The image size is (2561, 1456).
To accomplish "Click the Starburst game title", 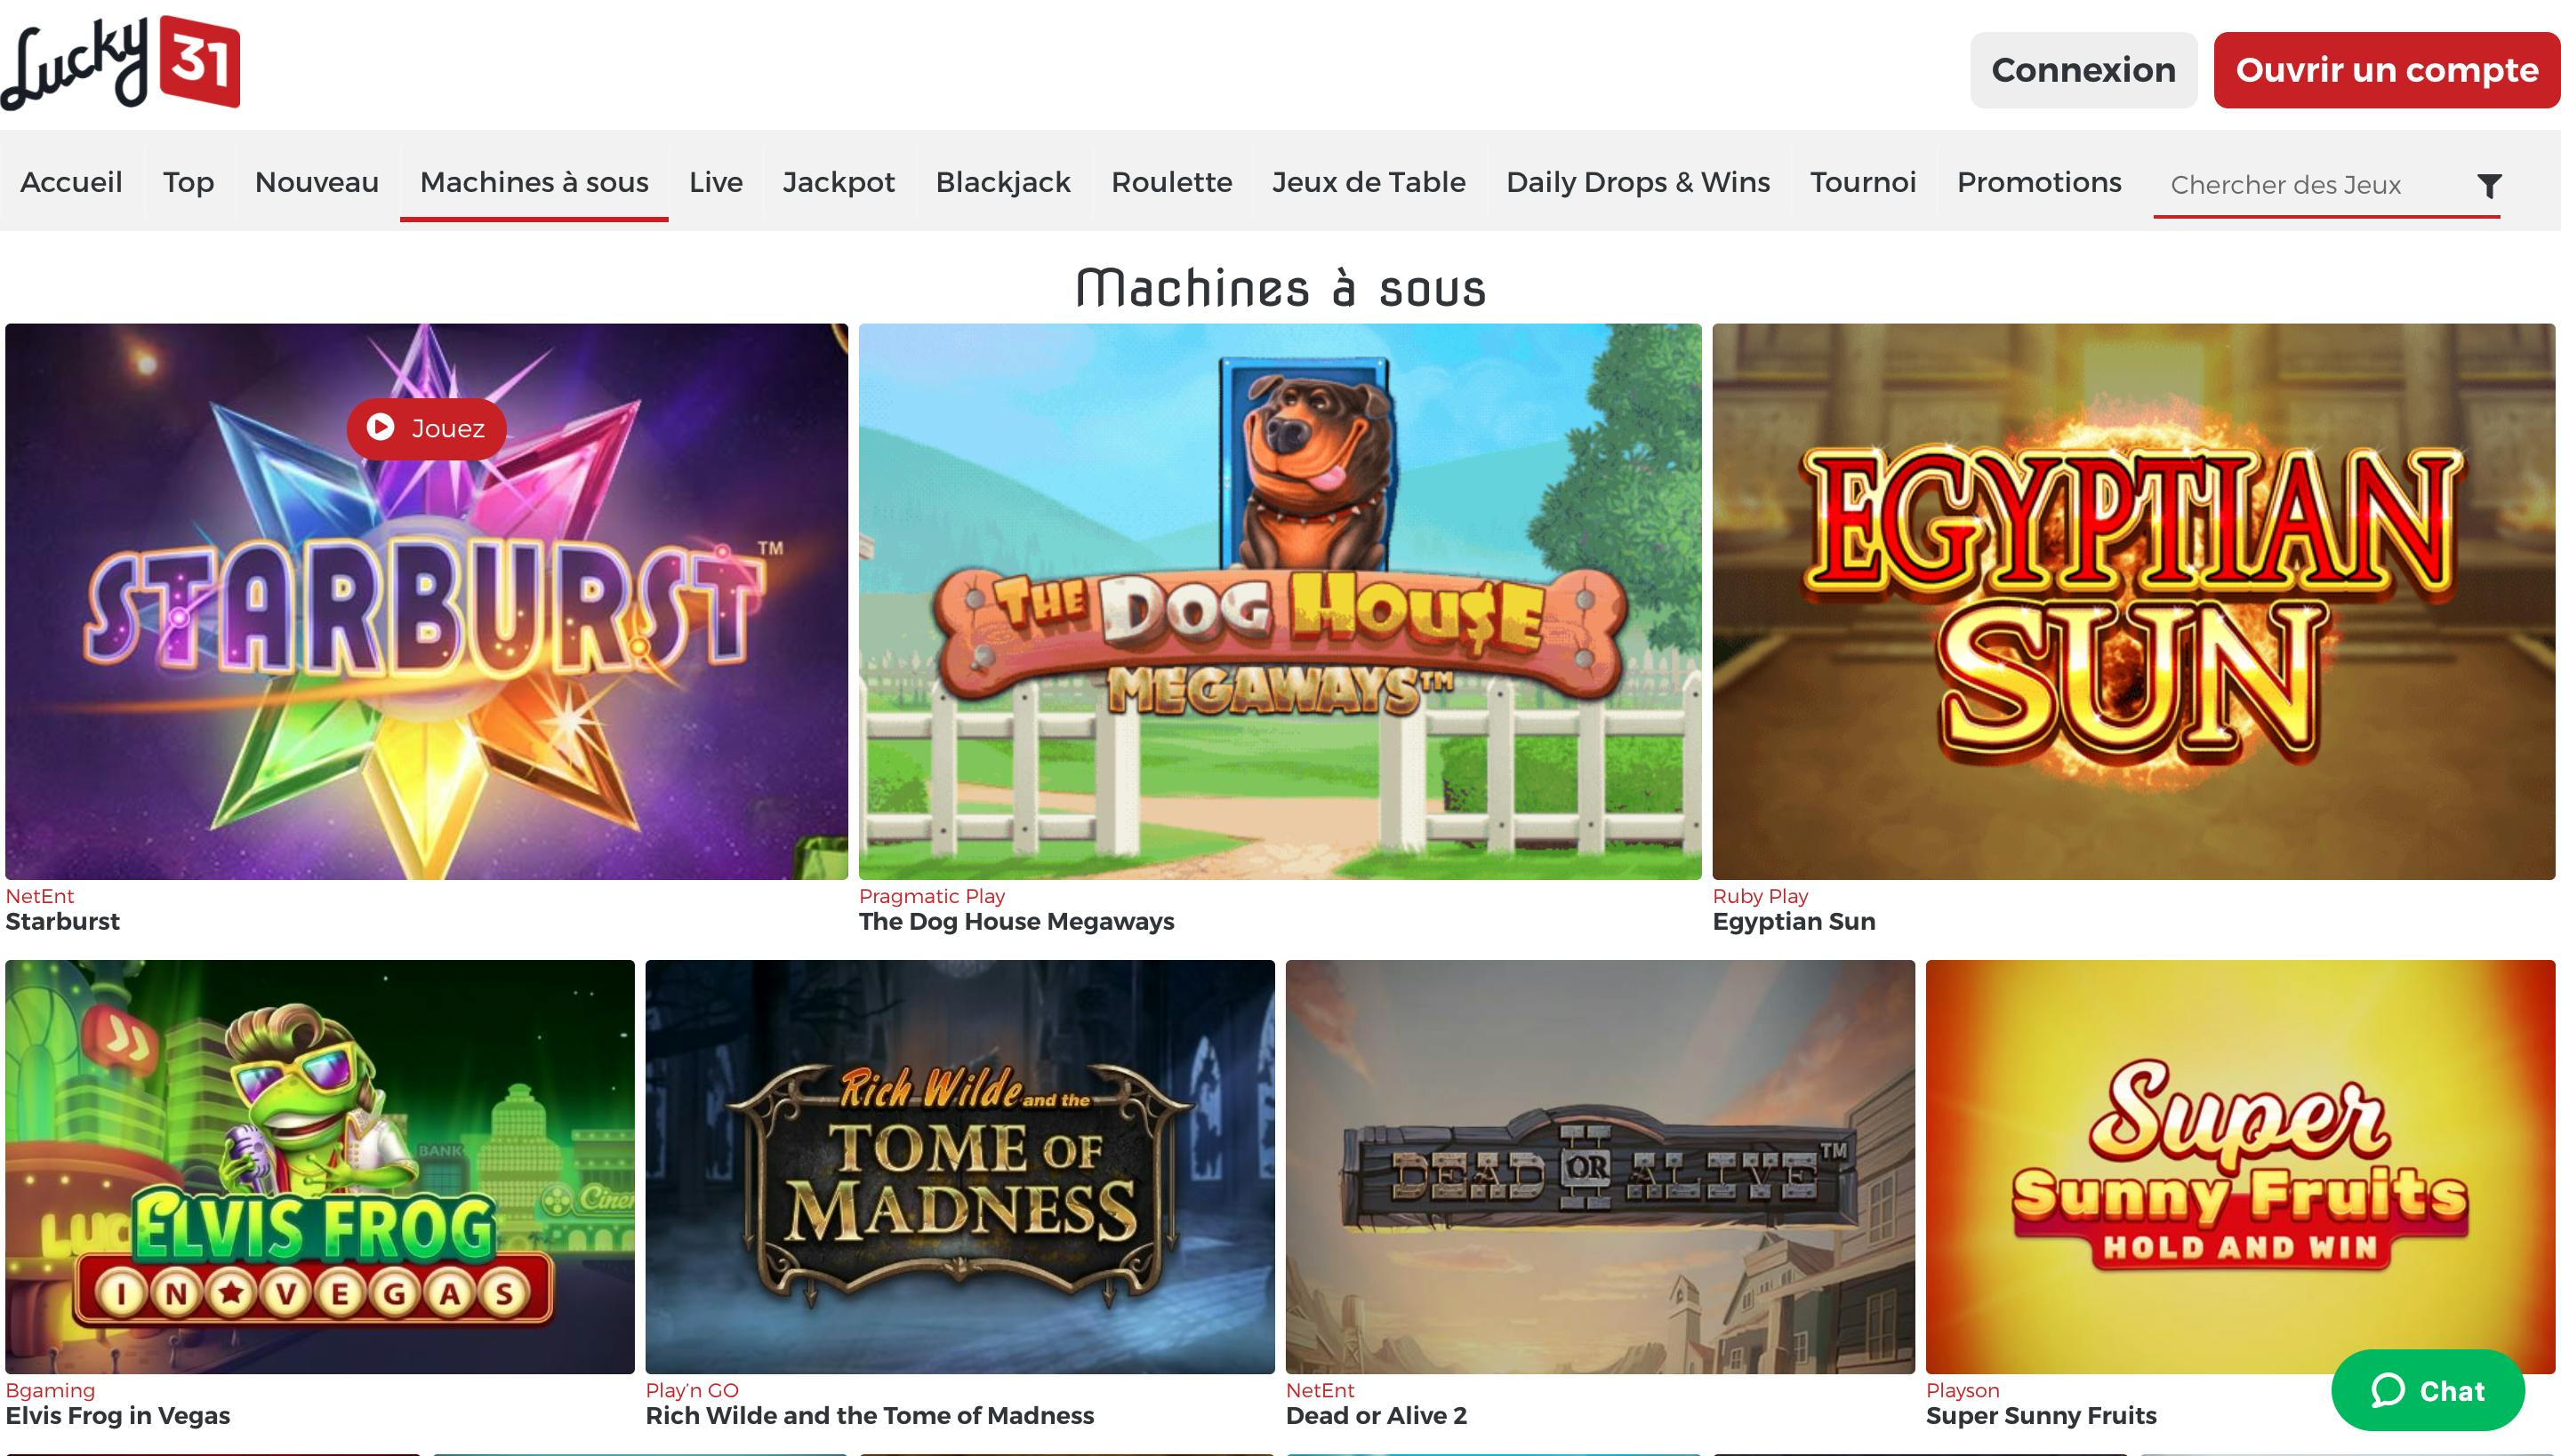I will point(63,921).
